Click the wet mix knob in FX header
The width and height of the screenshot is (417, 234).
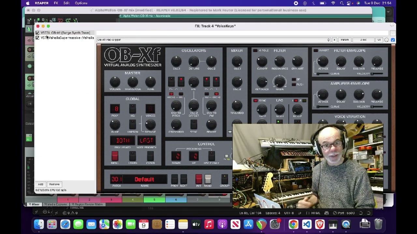point(387,40)
